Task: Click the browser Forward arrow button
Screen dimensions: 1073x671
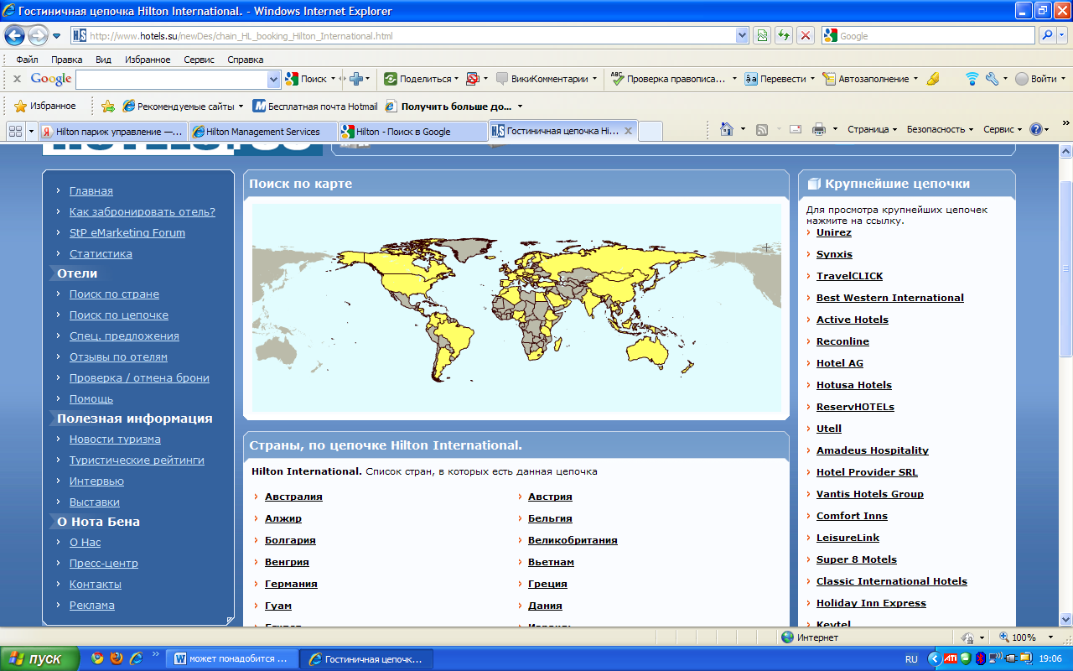Action: click(38, 36)
